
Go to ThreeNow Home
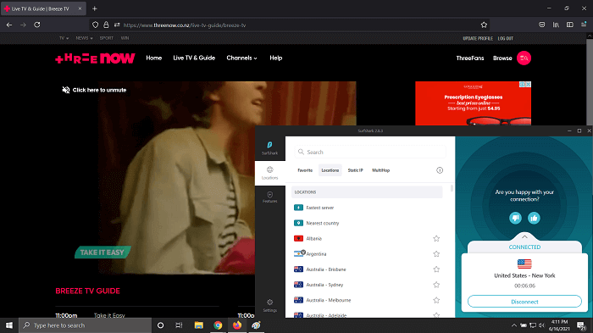(x=154, y=58)
